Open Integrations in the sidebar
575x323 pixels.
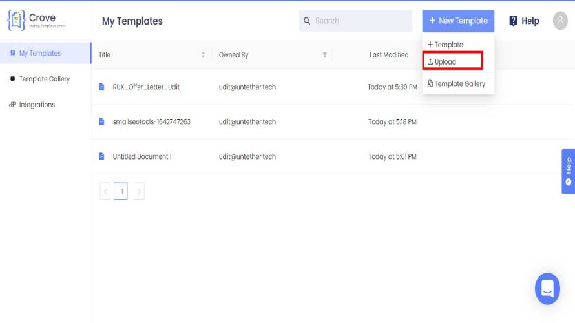click(37, 105)
